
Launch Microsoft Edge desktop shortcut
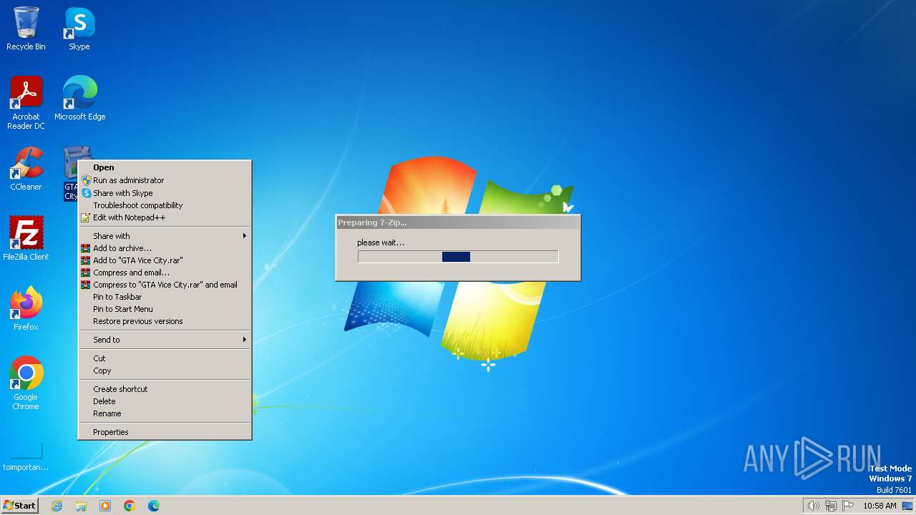tap(79, 99)
